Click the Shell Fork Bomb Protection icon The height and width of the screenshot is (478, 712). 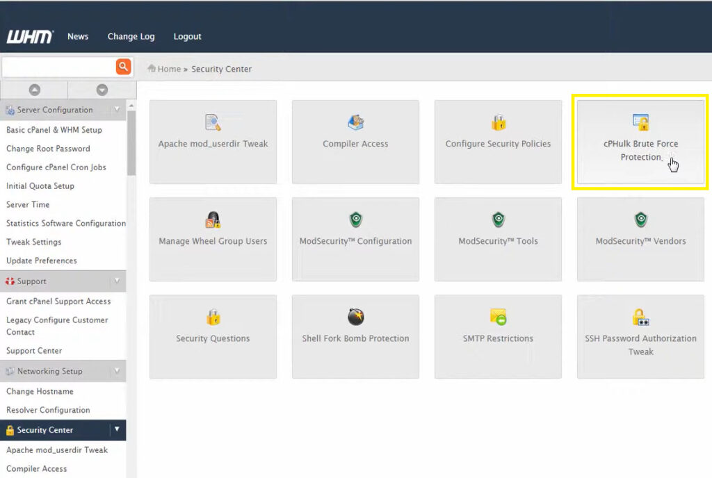(355, 318)
